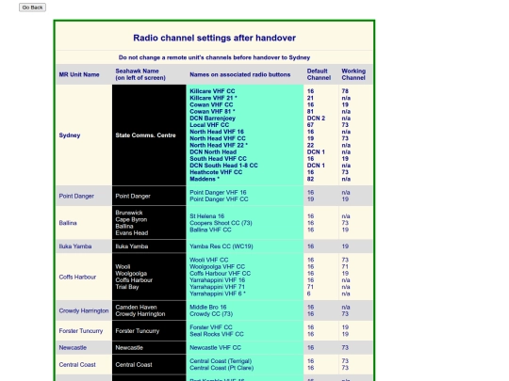The image size is (509, 381).
Task: Click the Go Back button
Action: tap(32, 8)
